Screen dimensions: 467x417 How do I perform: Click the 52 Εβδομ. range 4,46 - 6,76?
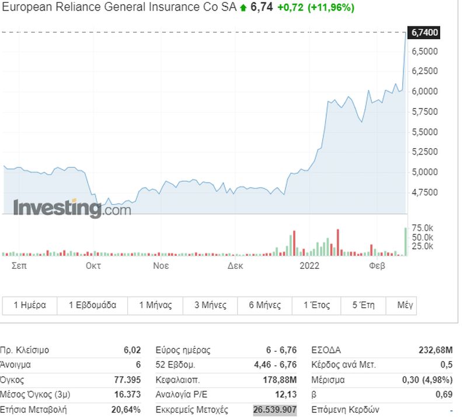point(276,365)
